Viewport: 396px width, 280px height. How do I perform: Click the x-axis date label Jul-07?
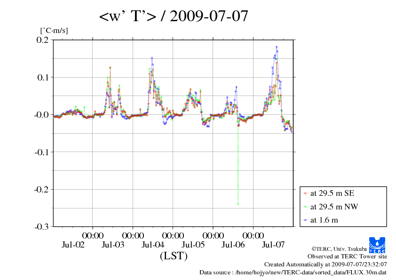(x=273, y=245)
